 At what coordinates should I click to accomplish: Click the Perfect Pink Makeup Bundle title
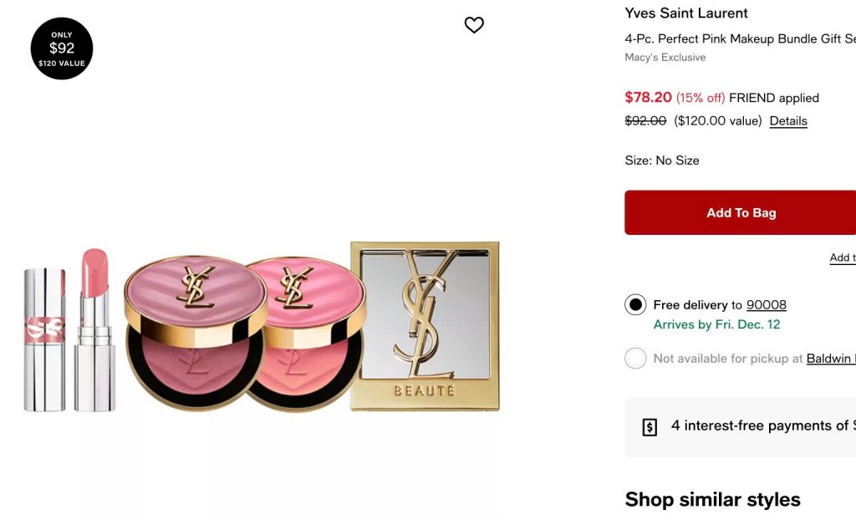tap(740, 38)
